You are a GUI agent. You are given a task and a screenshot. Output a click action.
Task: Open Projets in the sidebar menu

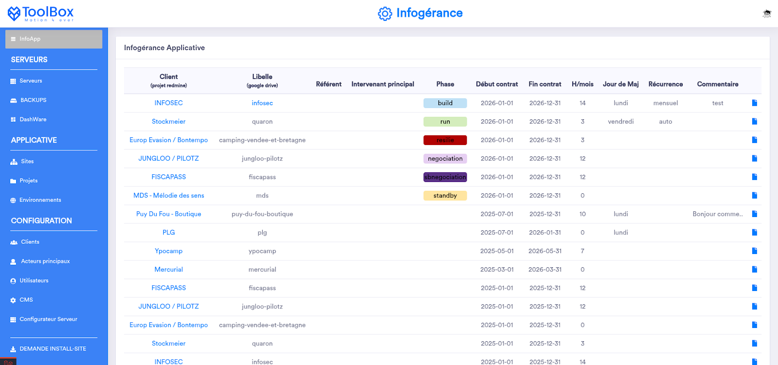pyautogui.click(x=28, y=181)
